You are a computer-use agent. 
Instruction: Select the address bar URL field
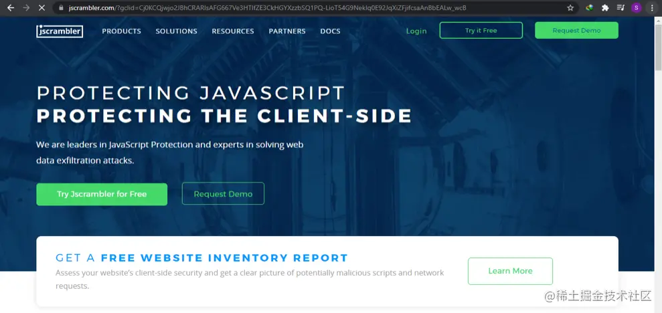(315, 7)
